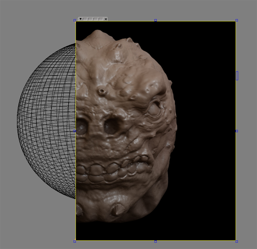
Task: Select the top-right corner handle of the region
Action: (x=237, y=20)
